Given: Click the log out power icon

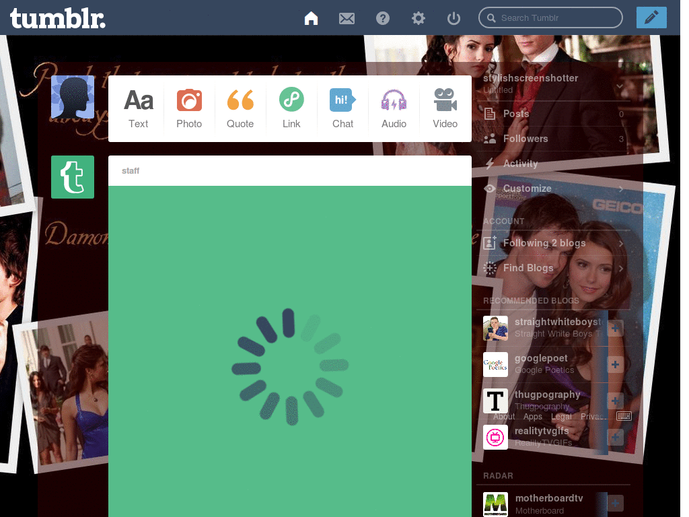Looking at the screenshot, I should (x=454, y=18).
